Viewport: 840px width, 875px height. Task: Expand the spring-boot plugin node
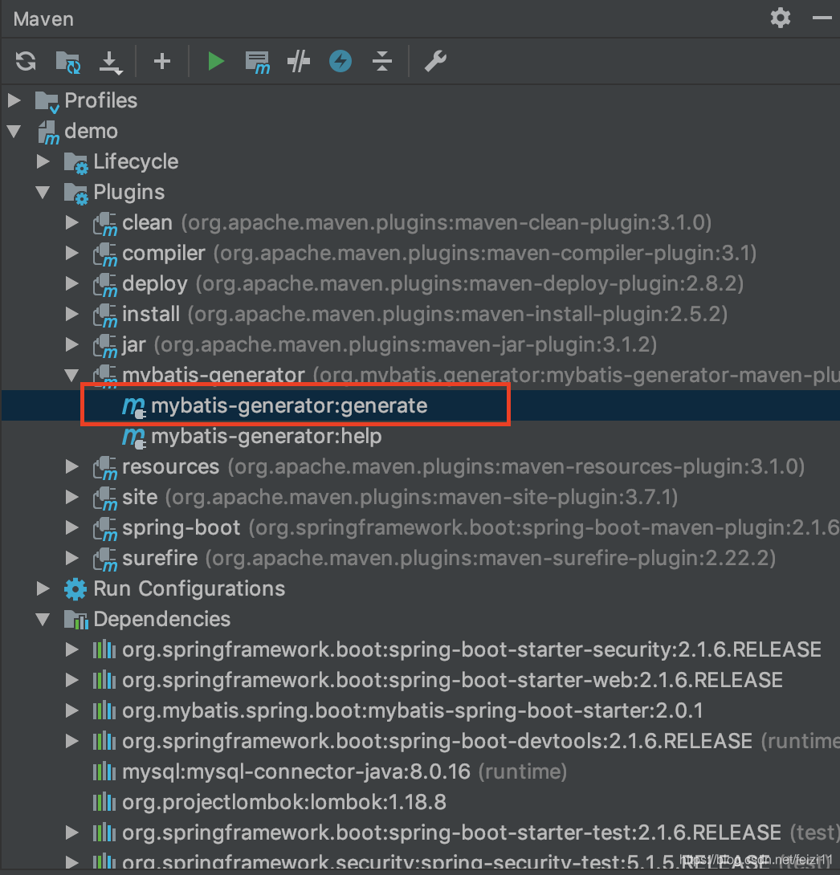72,527
